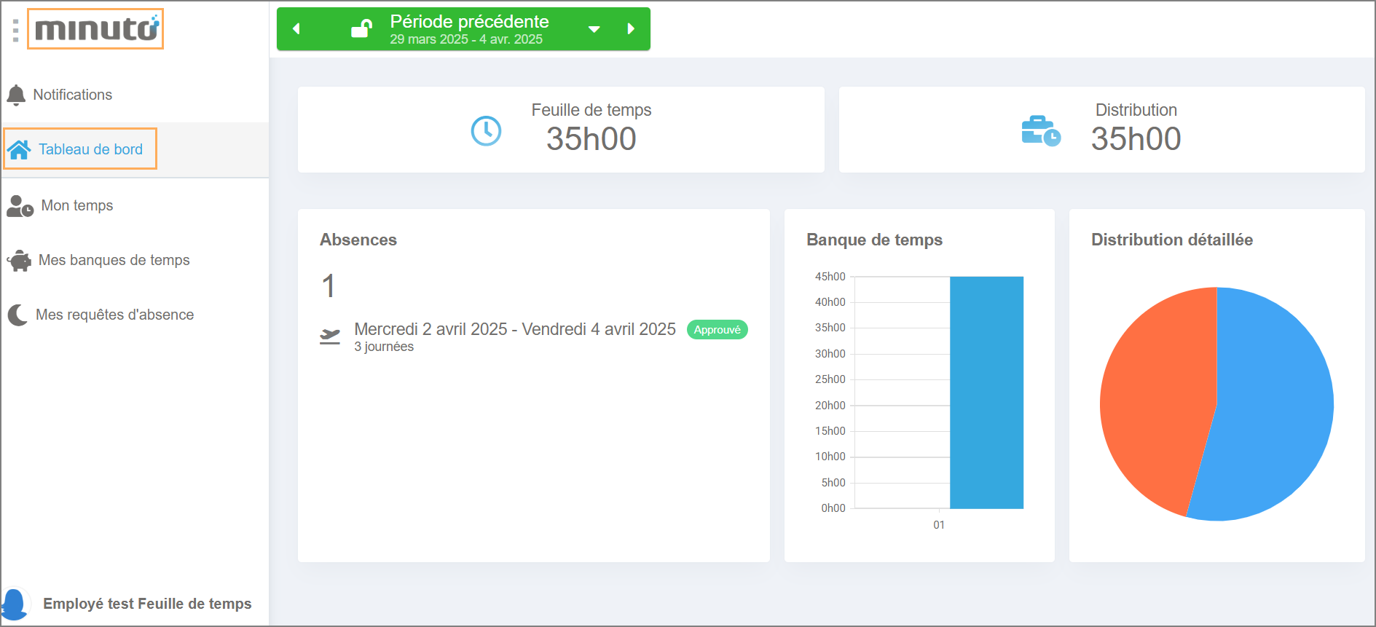Viewport: 1376px width, 627px height.
Task: Click the Feuille de temps clock icon
Action: (x=486, y=131)
